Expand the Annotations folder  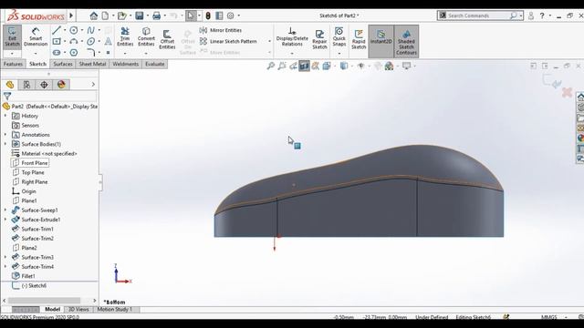click(x=5, y=135)
